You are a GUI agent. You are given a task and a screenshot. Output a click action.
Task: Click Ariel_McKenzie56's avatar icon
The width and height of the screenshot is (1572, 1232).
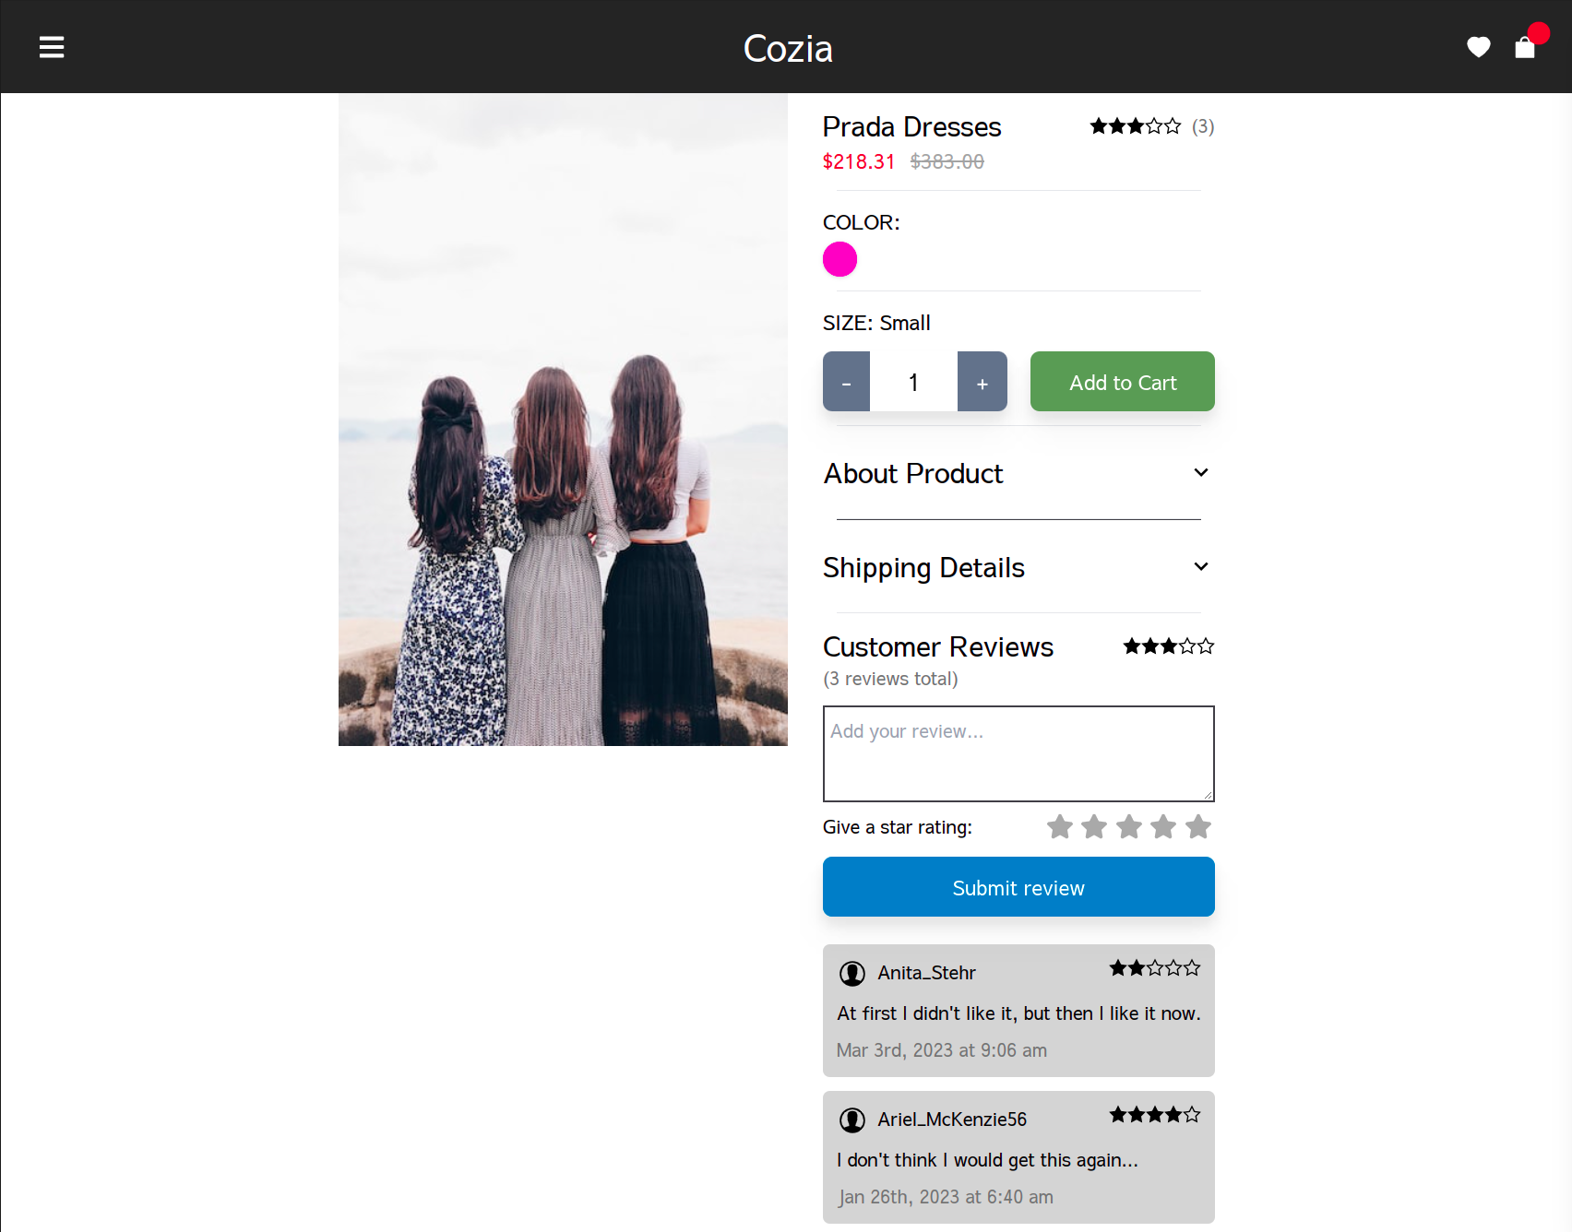point(852,1119)
